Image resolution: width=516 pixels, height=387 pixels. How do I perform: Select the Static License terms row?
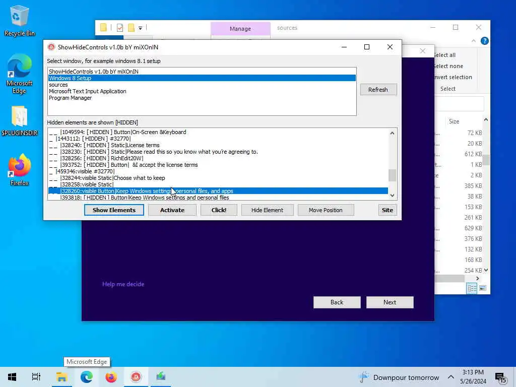(218, 145)
